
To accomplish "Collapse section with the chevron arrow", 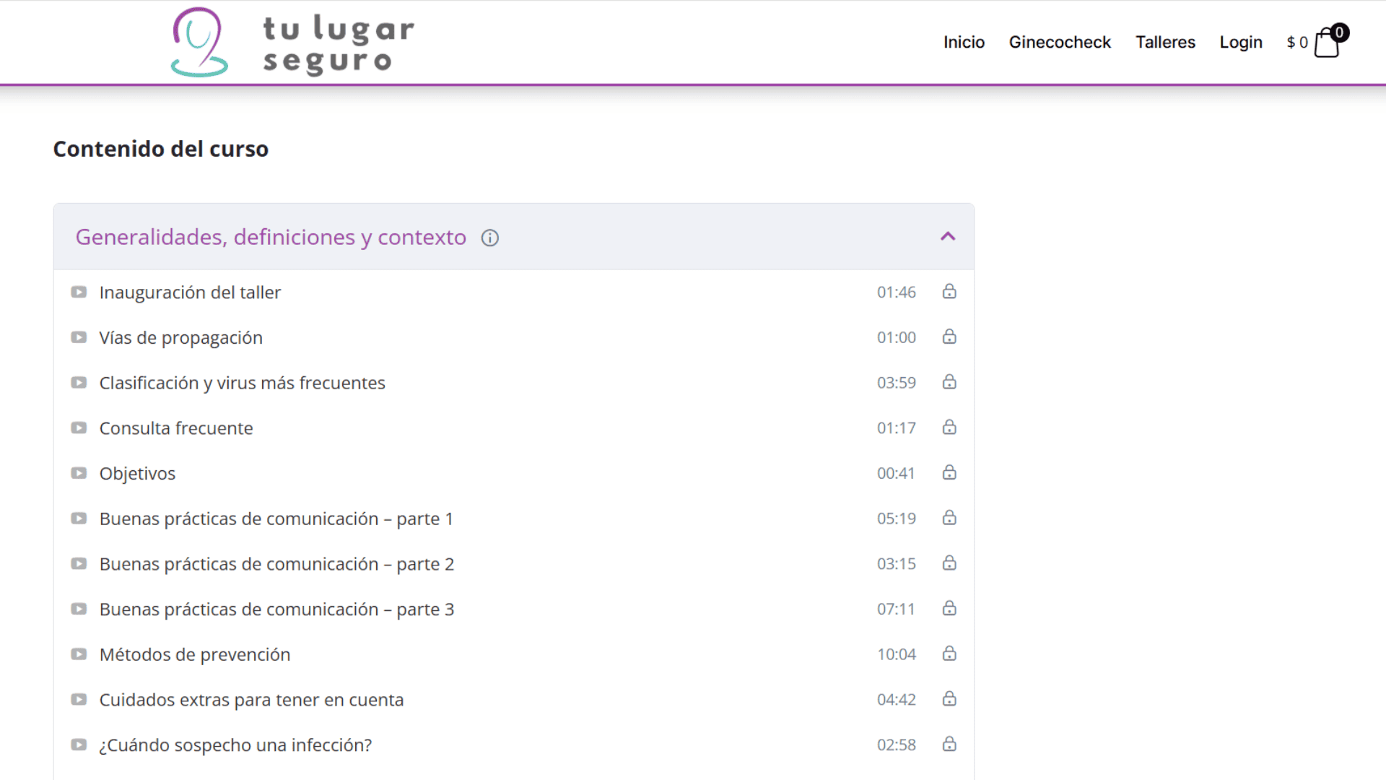I will pyautogui.click(x=948, y=237).
